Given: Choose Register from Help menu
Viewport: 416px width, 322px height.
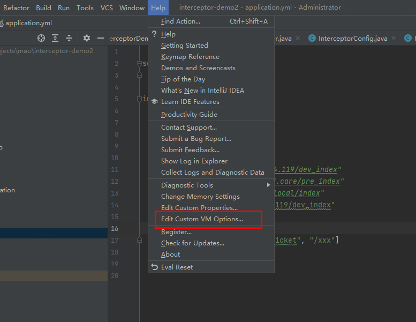Looking at the screenshot, I should click(x=211, y=232).
